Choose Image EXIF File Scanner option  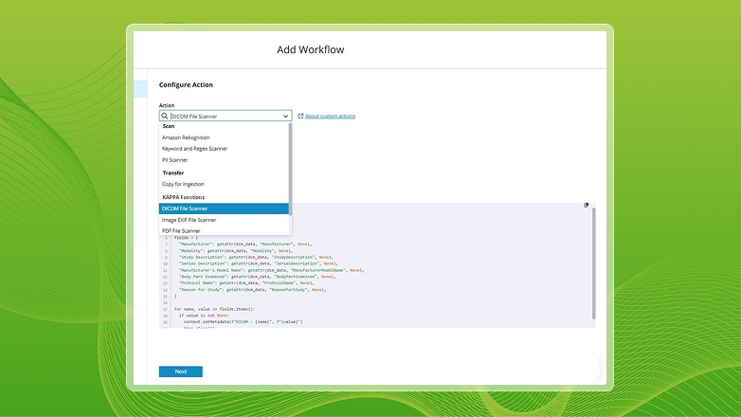click(224, 220)
